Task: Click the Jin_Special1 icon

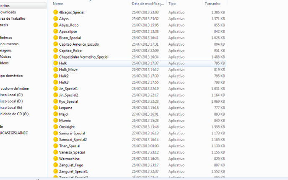Action: pos(55,89)
